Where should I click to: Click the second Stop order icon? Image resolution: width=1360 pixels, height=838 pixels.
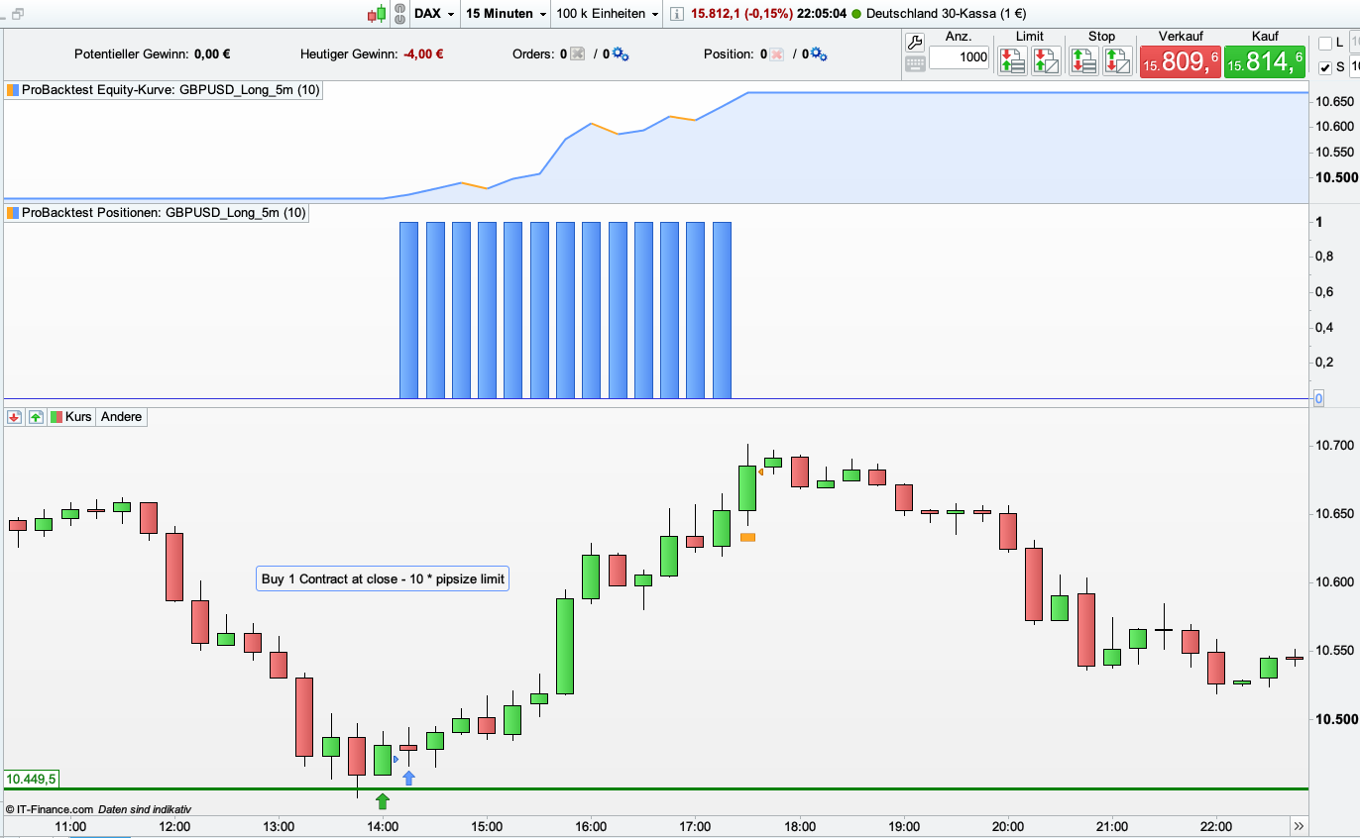click(1117, 60)
